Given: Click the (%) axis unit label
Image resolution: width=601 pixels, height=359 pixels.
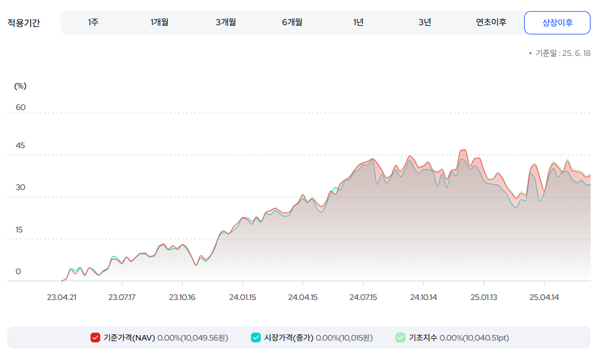Looking at the screenshot, I should click(20, 86).
